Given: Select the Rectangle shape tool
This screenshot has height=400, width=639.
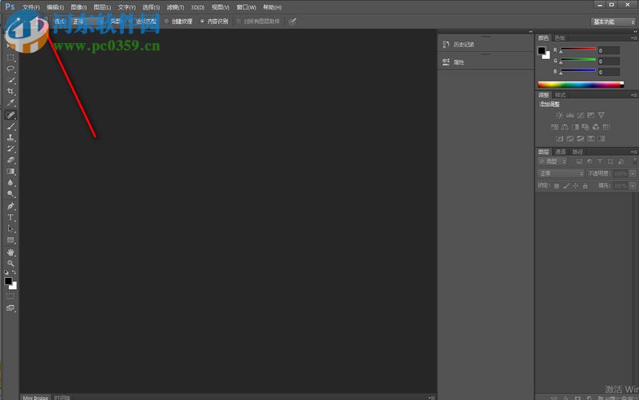Looking at the screenshot, I should (10, 240).
